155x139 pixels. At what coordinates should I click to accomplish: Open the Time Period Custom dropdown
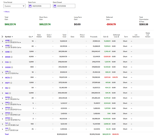pyautogui.click(x=14, y=6)
